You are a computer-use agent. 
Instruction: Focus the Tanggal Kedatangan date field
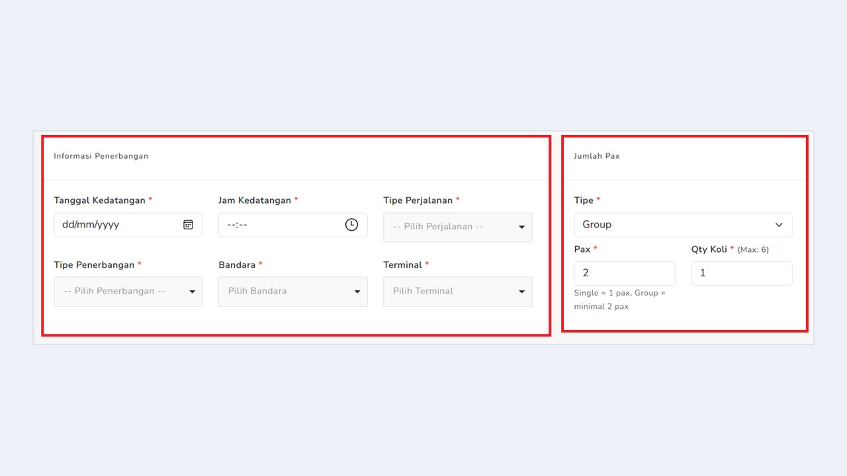click(x=128, y=225)
